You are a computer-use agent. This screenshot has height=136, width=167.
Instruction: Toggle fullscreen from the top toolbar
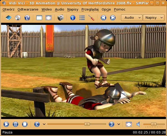48,18
